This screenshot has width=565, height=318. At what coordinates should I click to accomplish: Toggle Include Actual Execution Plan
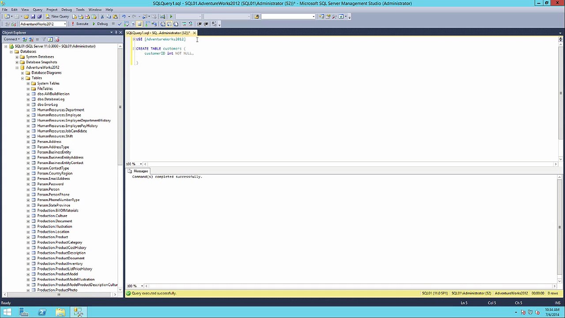click(x=147, y=24)
